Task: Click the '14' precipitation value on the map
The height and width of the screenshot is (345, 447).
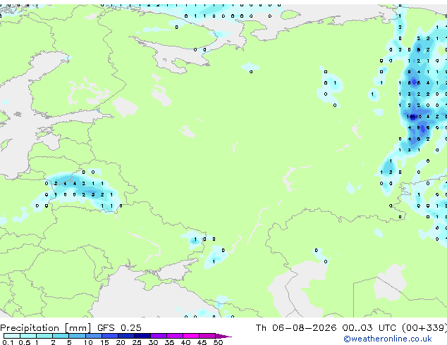Action: coord(410,116)
